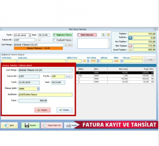Viewport: 159px width, 146px height.
Task: Click the Seç account select button
Action: tap(69, 45)
